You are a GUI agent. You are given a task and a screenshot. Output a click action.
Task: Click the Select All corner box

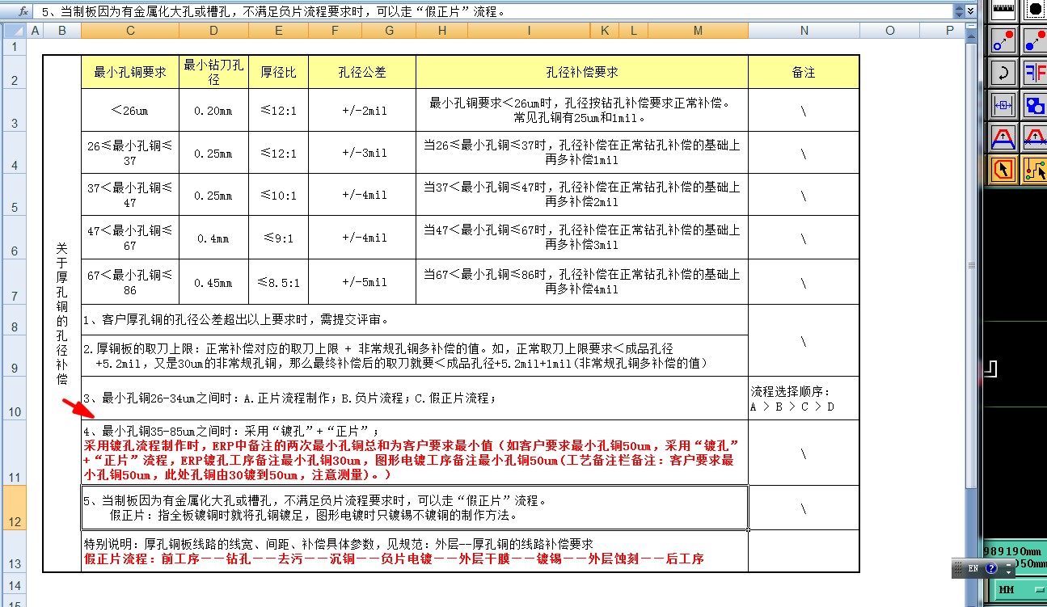pyautogui.click(x=14, y=31)
